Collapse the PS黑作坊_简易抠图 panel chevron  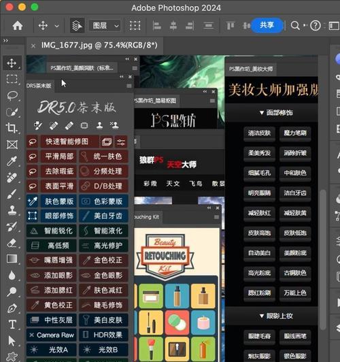pos(205,92)
